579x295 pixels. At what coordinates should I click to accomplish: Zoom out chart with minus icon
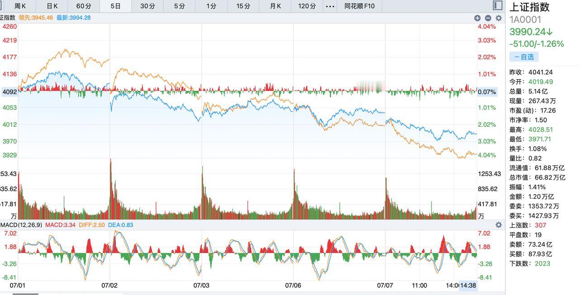pos(488,18)
